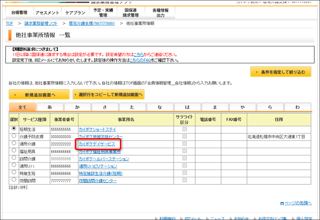The width and height of the screenshot is (320, 220).
Task: Open カイポケデイサービス office link
Action: coord(97,144)
